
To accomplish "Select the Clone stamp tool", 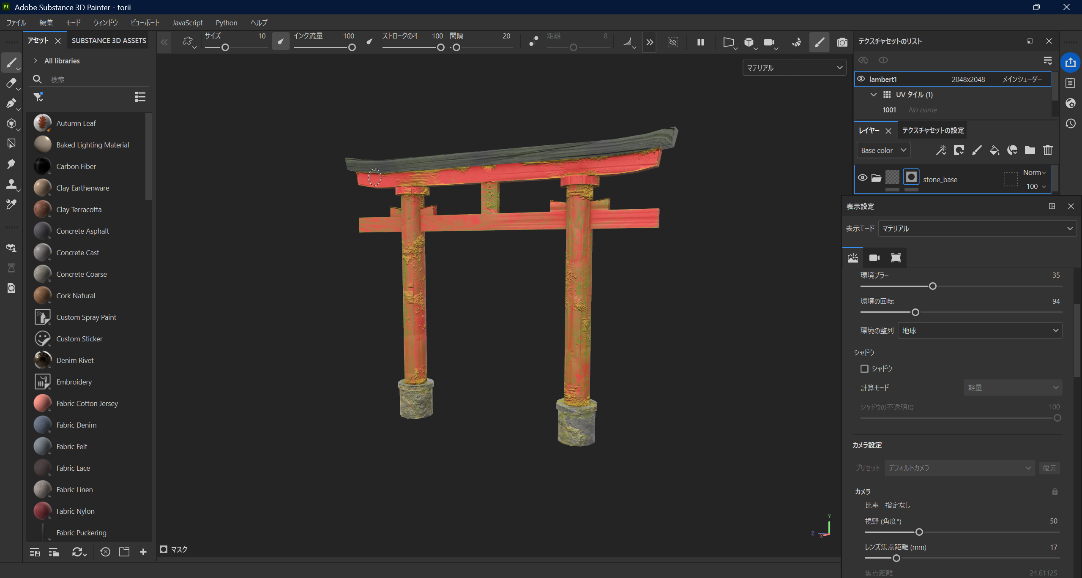I will coord(11,185).
